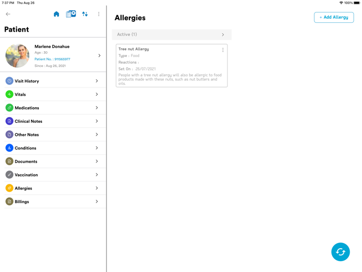This screenshot has width=362, height=272.
Task: Expand Visit History chevron arrow
Action: [97, 81]
